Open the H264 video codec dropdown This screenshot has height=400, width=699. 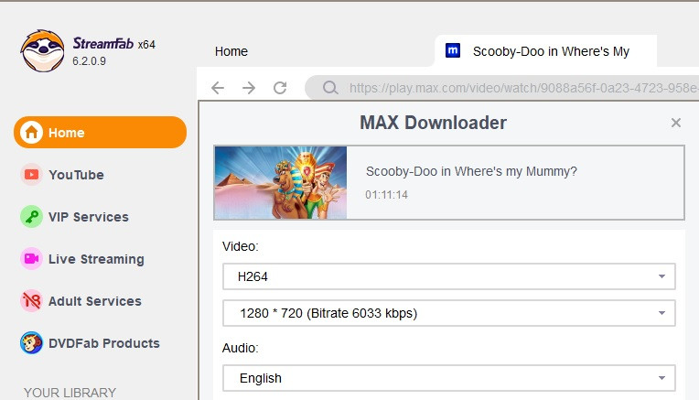click(x=448, y=276)
